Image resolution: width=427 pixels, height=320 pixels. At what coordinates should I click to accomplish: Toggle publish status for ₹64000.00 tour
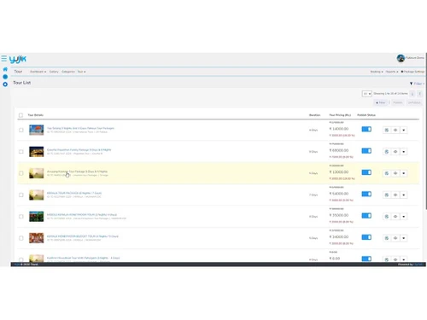pos(366,194)
